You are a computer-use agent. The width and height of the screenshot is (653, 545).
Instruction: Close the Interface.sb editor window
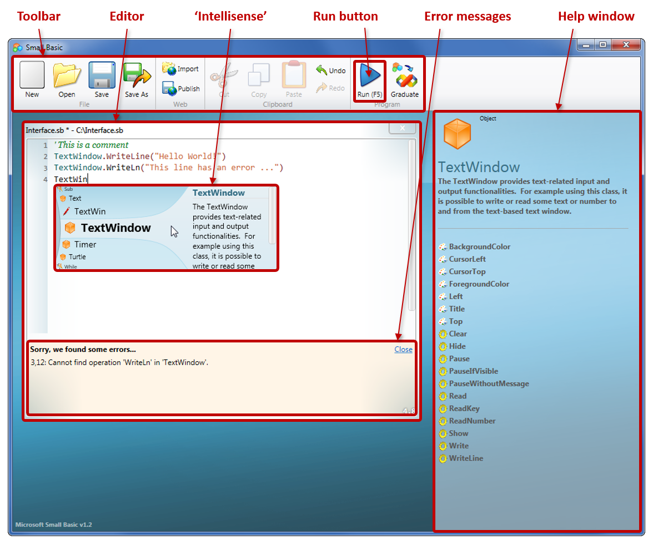(x=402, y=128)
